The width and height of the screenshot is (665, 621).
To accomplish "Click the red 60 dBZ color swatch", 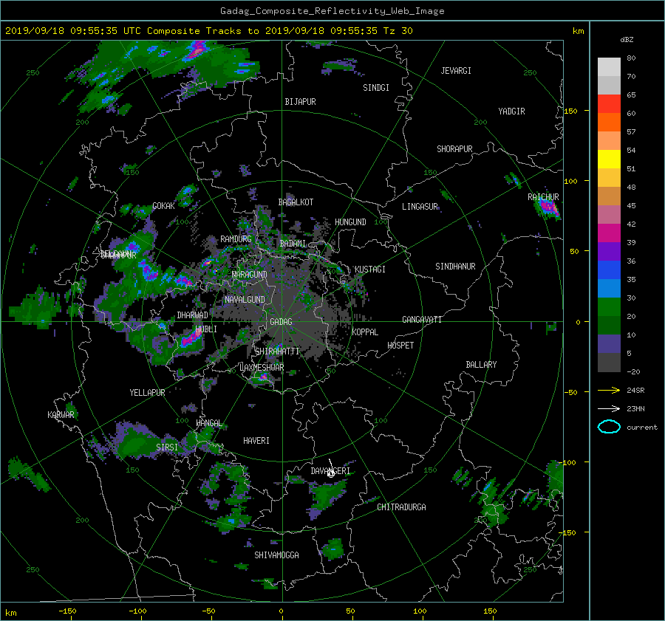I will 609,104.
